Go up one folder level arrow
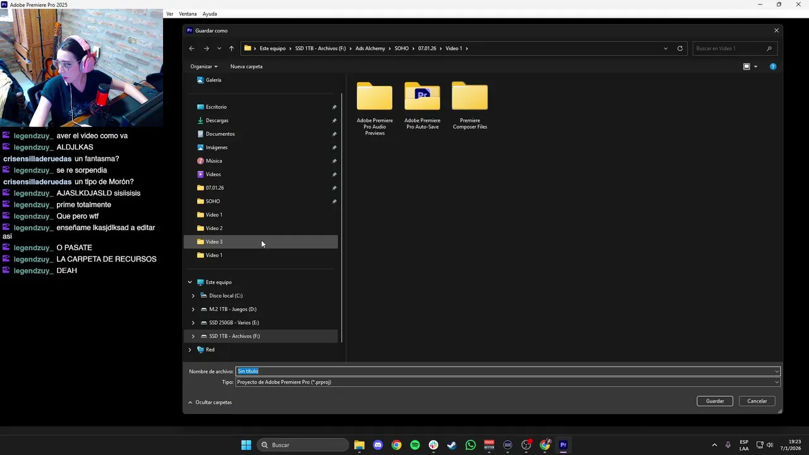Image resolution: width=809 pixels, height=455 pixels. click(231, 48)
